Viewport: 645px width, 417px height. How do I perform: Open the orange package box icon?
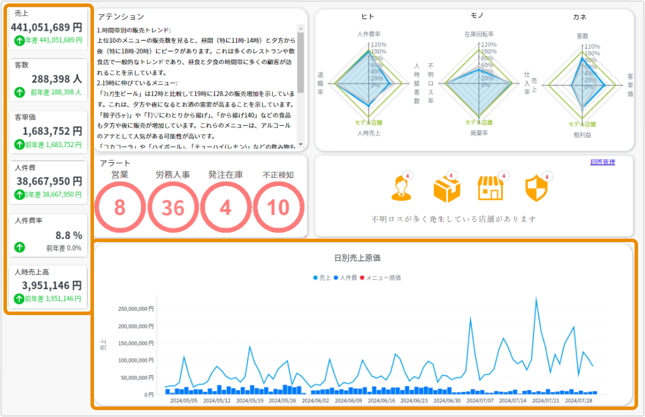coord(447,188)
